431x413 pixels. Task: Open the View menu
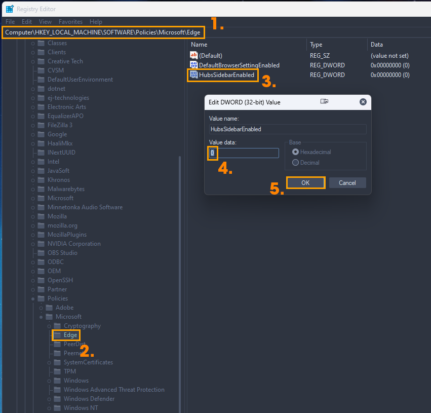[45, 21]
